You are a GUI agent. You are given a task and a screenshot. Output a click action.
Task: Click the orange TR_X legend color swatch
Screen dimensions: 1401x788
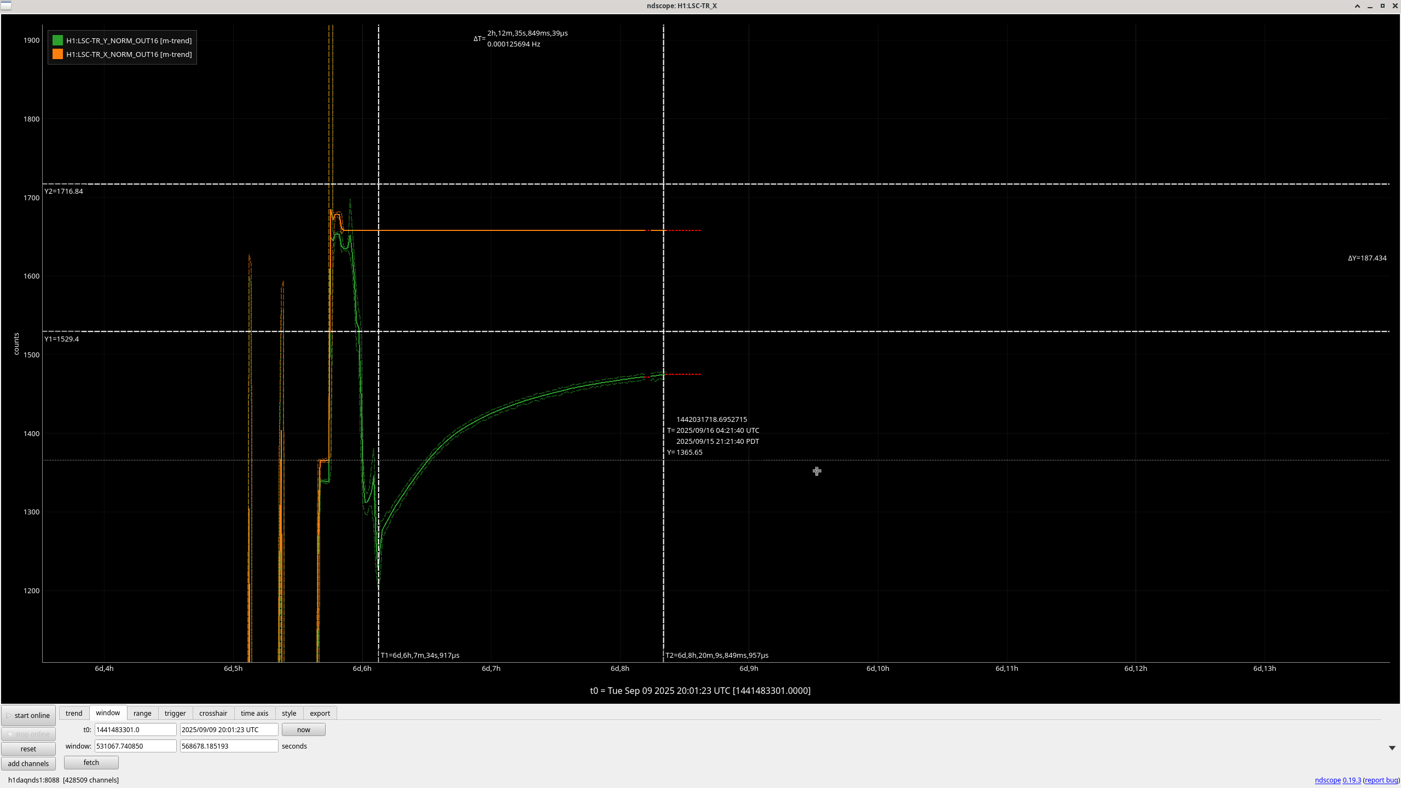[57, 54]
